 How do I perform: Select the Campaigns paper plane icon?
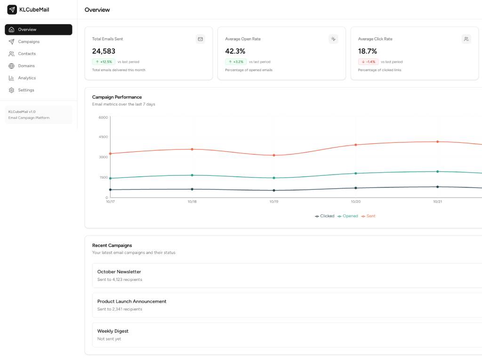point(11,41)
